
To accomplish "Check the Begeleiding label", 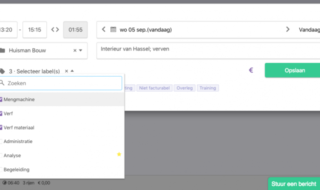I will pyautogui.click(x=1, y=169).
